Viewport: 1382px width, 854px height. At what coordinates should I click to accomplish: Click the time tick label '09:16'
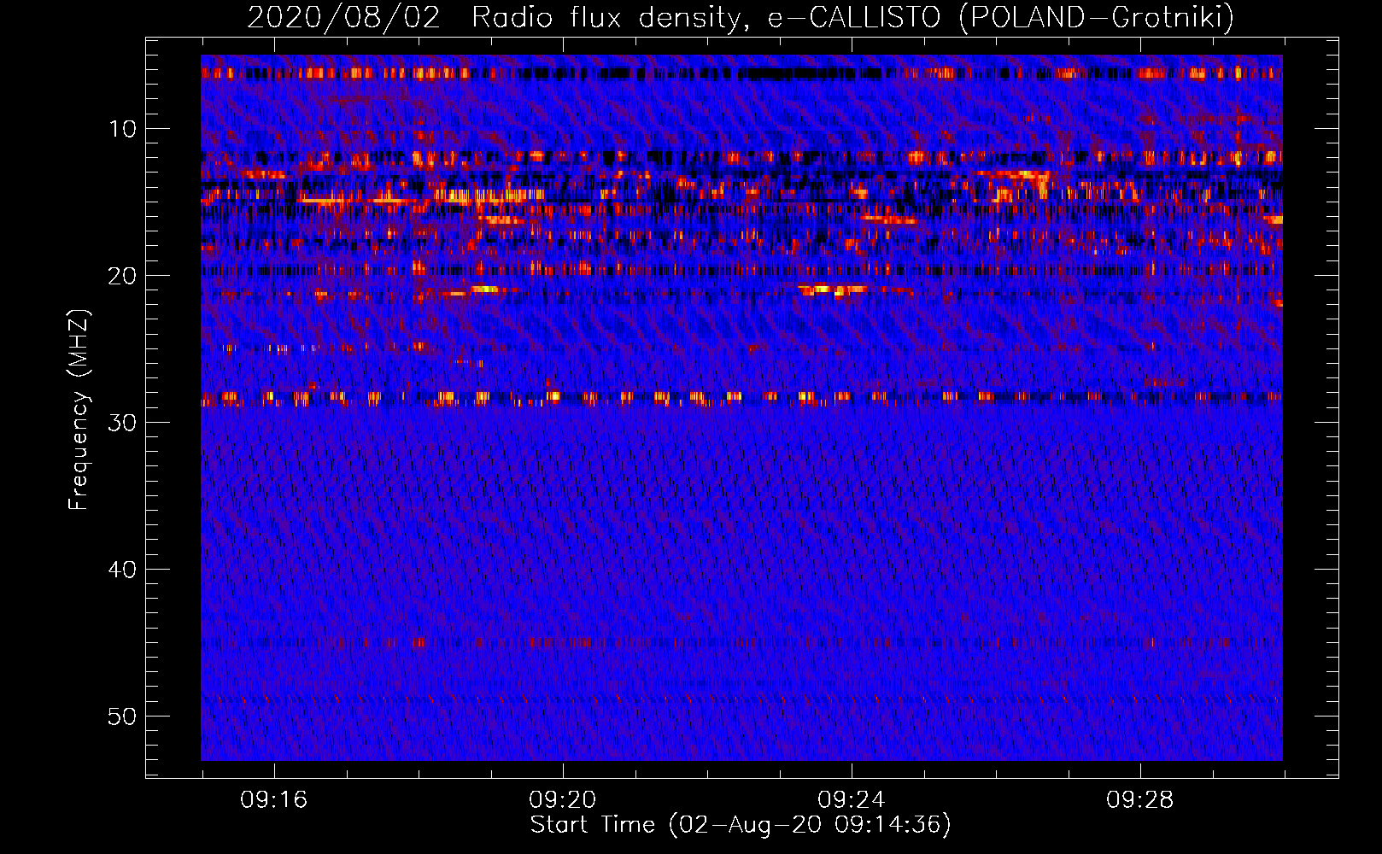point(273,800)
